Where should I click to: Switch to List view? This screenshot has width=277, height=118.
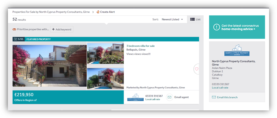coord(195,20)
